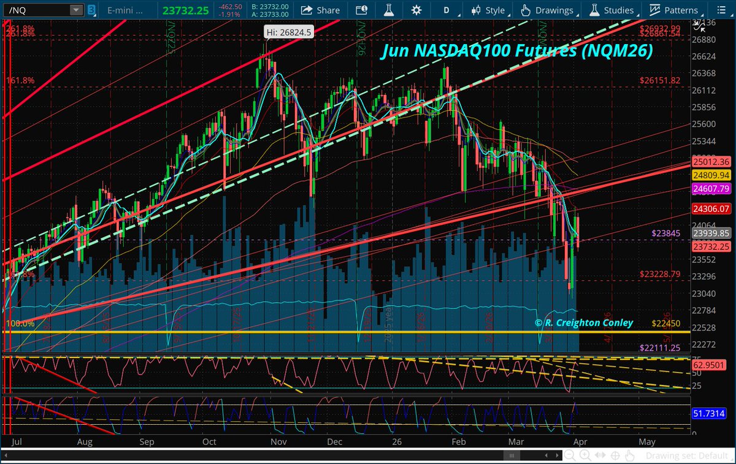Click the ask value A: 23733.00
Screen dimensions: 736x464
click(269, 13)
